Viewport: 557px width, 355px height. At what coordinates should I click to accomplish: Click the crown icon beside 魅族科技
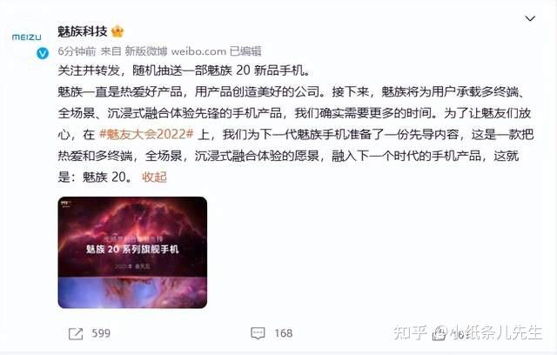click(117, 31)
